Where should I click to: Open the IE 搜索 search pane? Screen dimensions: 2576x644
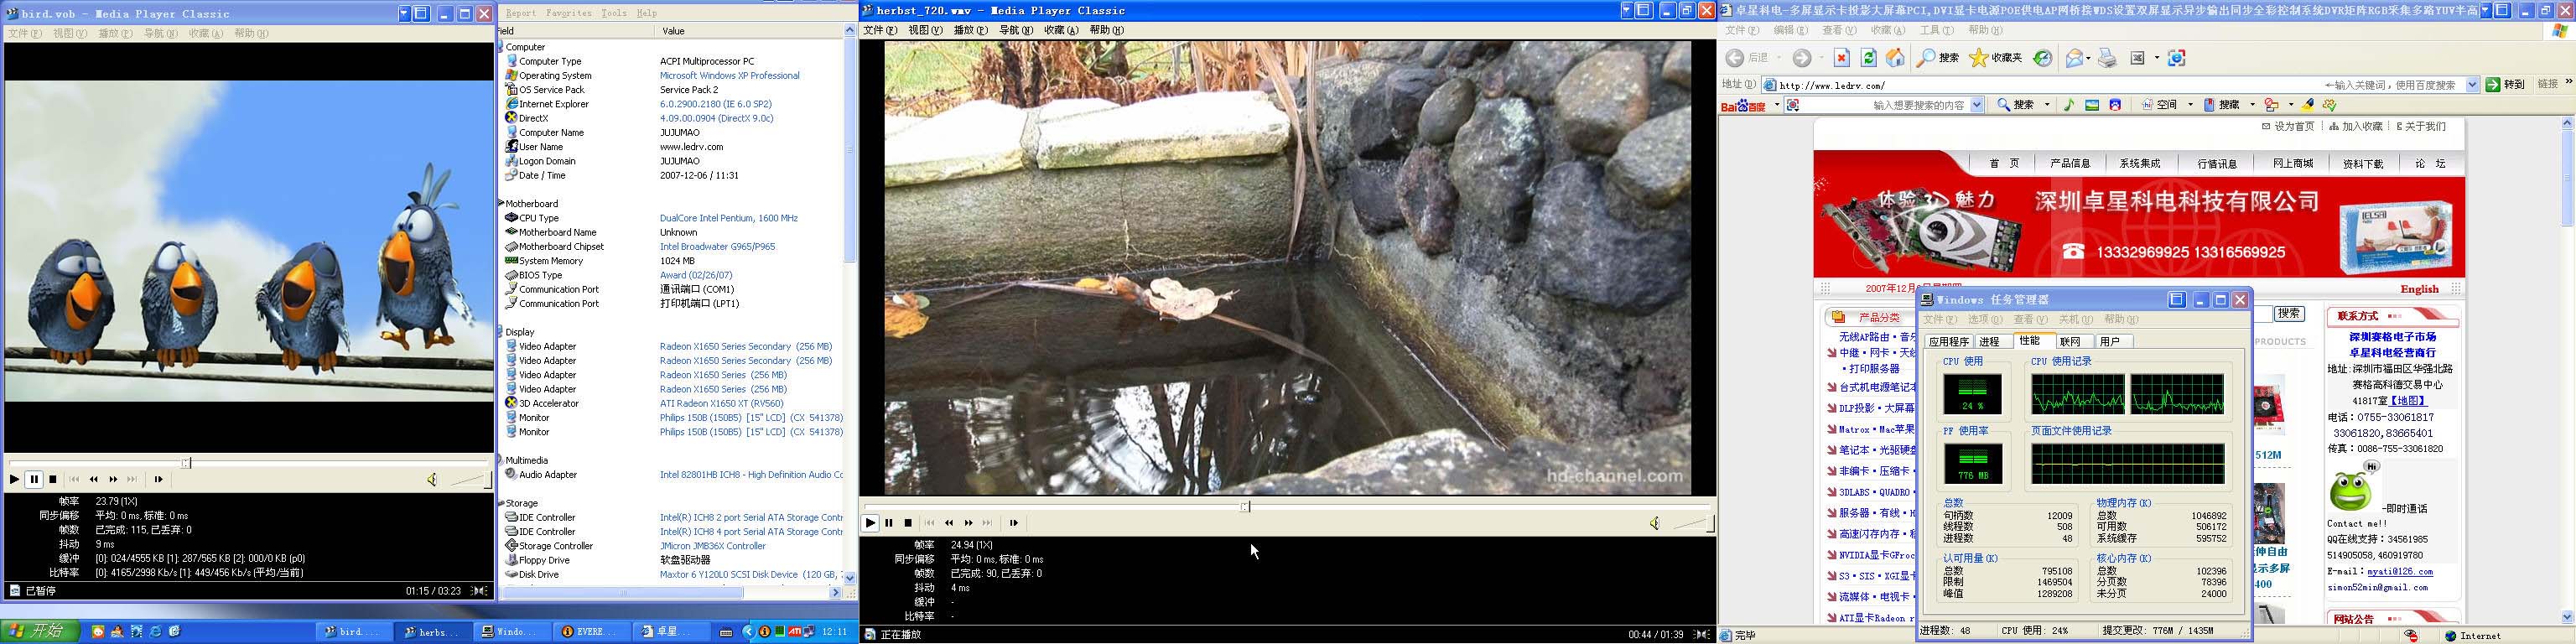point(1938,58)
